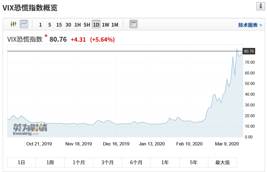Select the area line chart icon

click(x=24, y=24)
